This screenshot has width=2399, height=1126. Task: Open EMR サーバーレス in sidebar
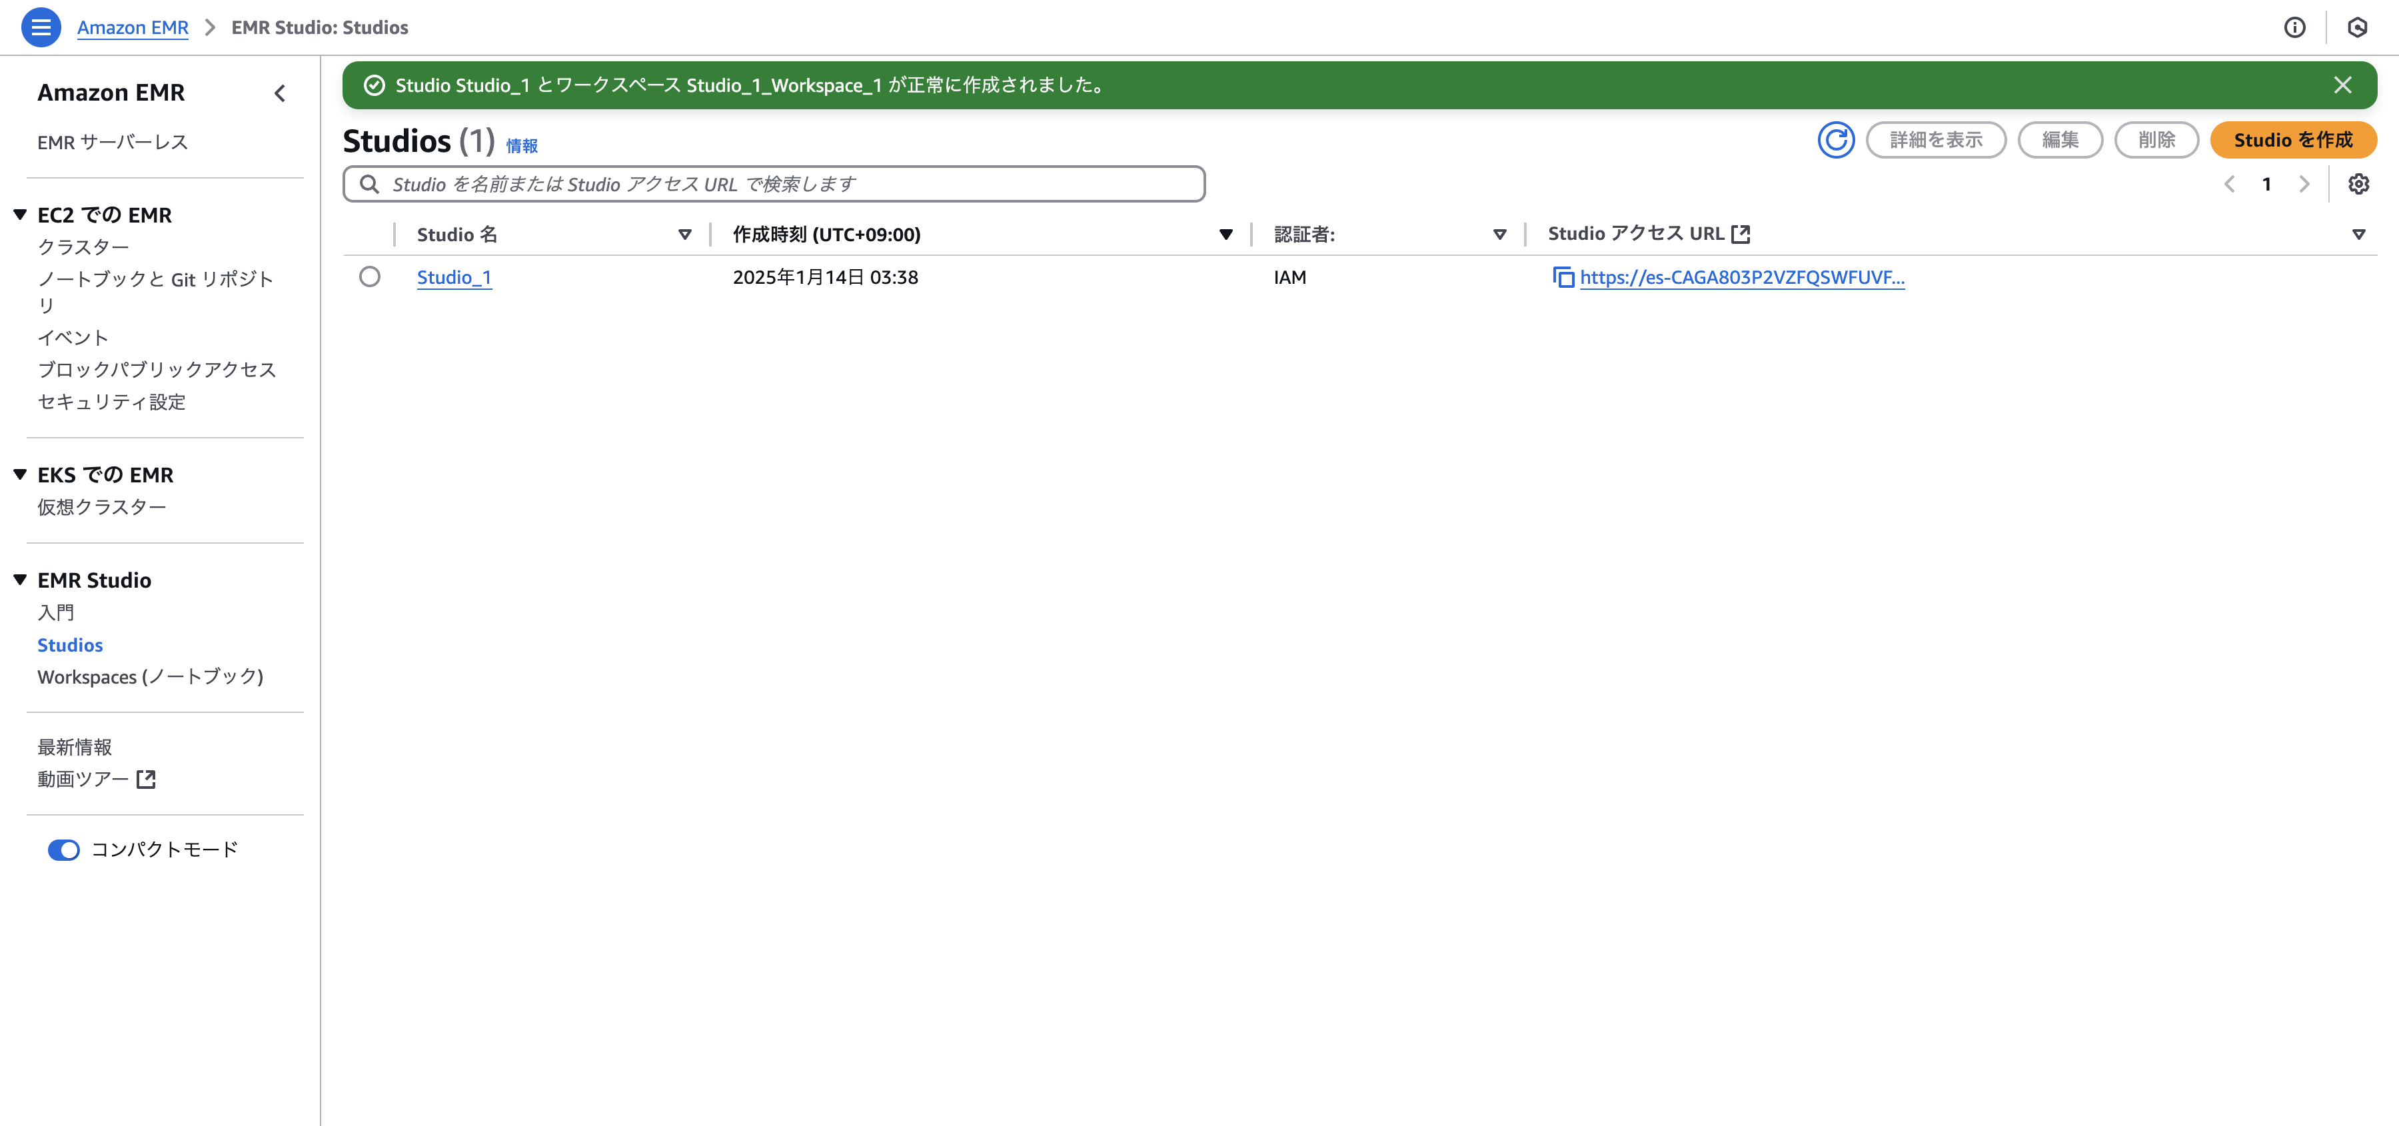113,141
